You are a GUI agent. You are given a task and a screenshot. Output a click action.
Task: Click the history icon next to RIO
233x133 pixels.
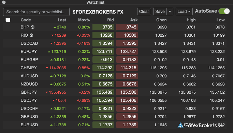point(31,35)
